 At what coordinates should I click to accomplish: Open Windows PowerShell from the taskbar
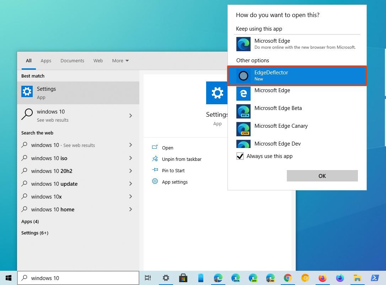pyautogui.click(x=375, y=278)
